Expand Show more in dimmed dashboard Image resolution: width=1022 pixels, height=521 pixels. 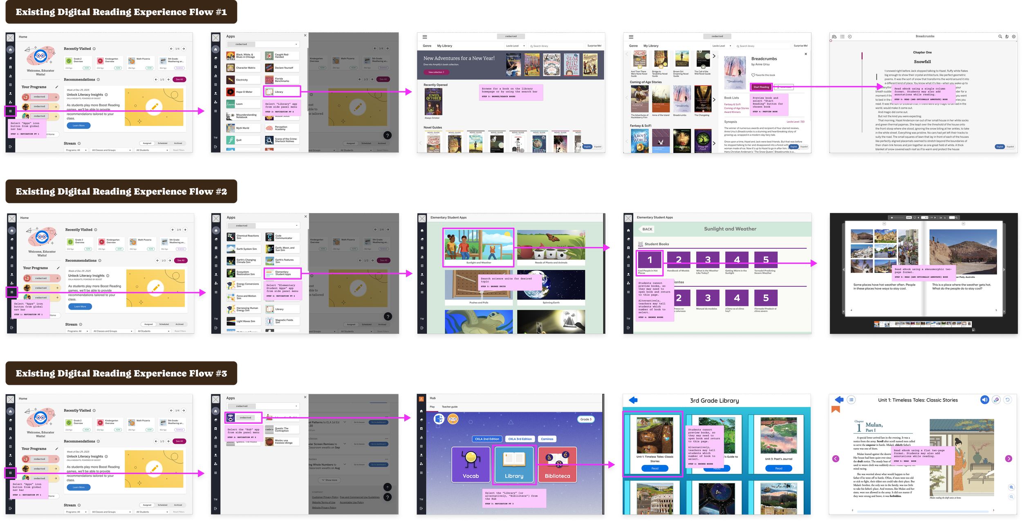[329, 480]
